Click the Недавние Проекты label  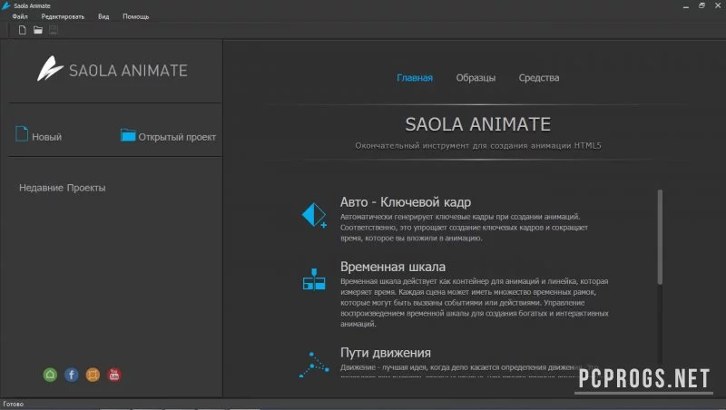pyautogui.click(x=63, y=188)
